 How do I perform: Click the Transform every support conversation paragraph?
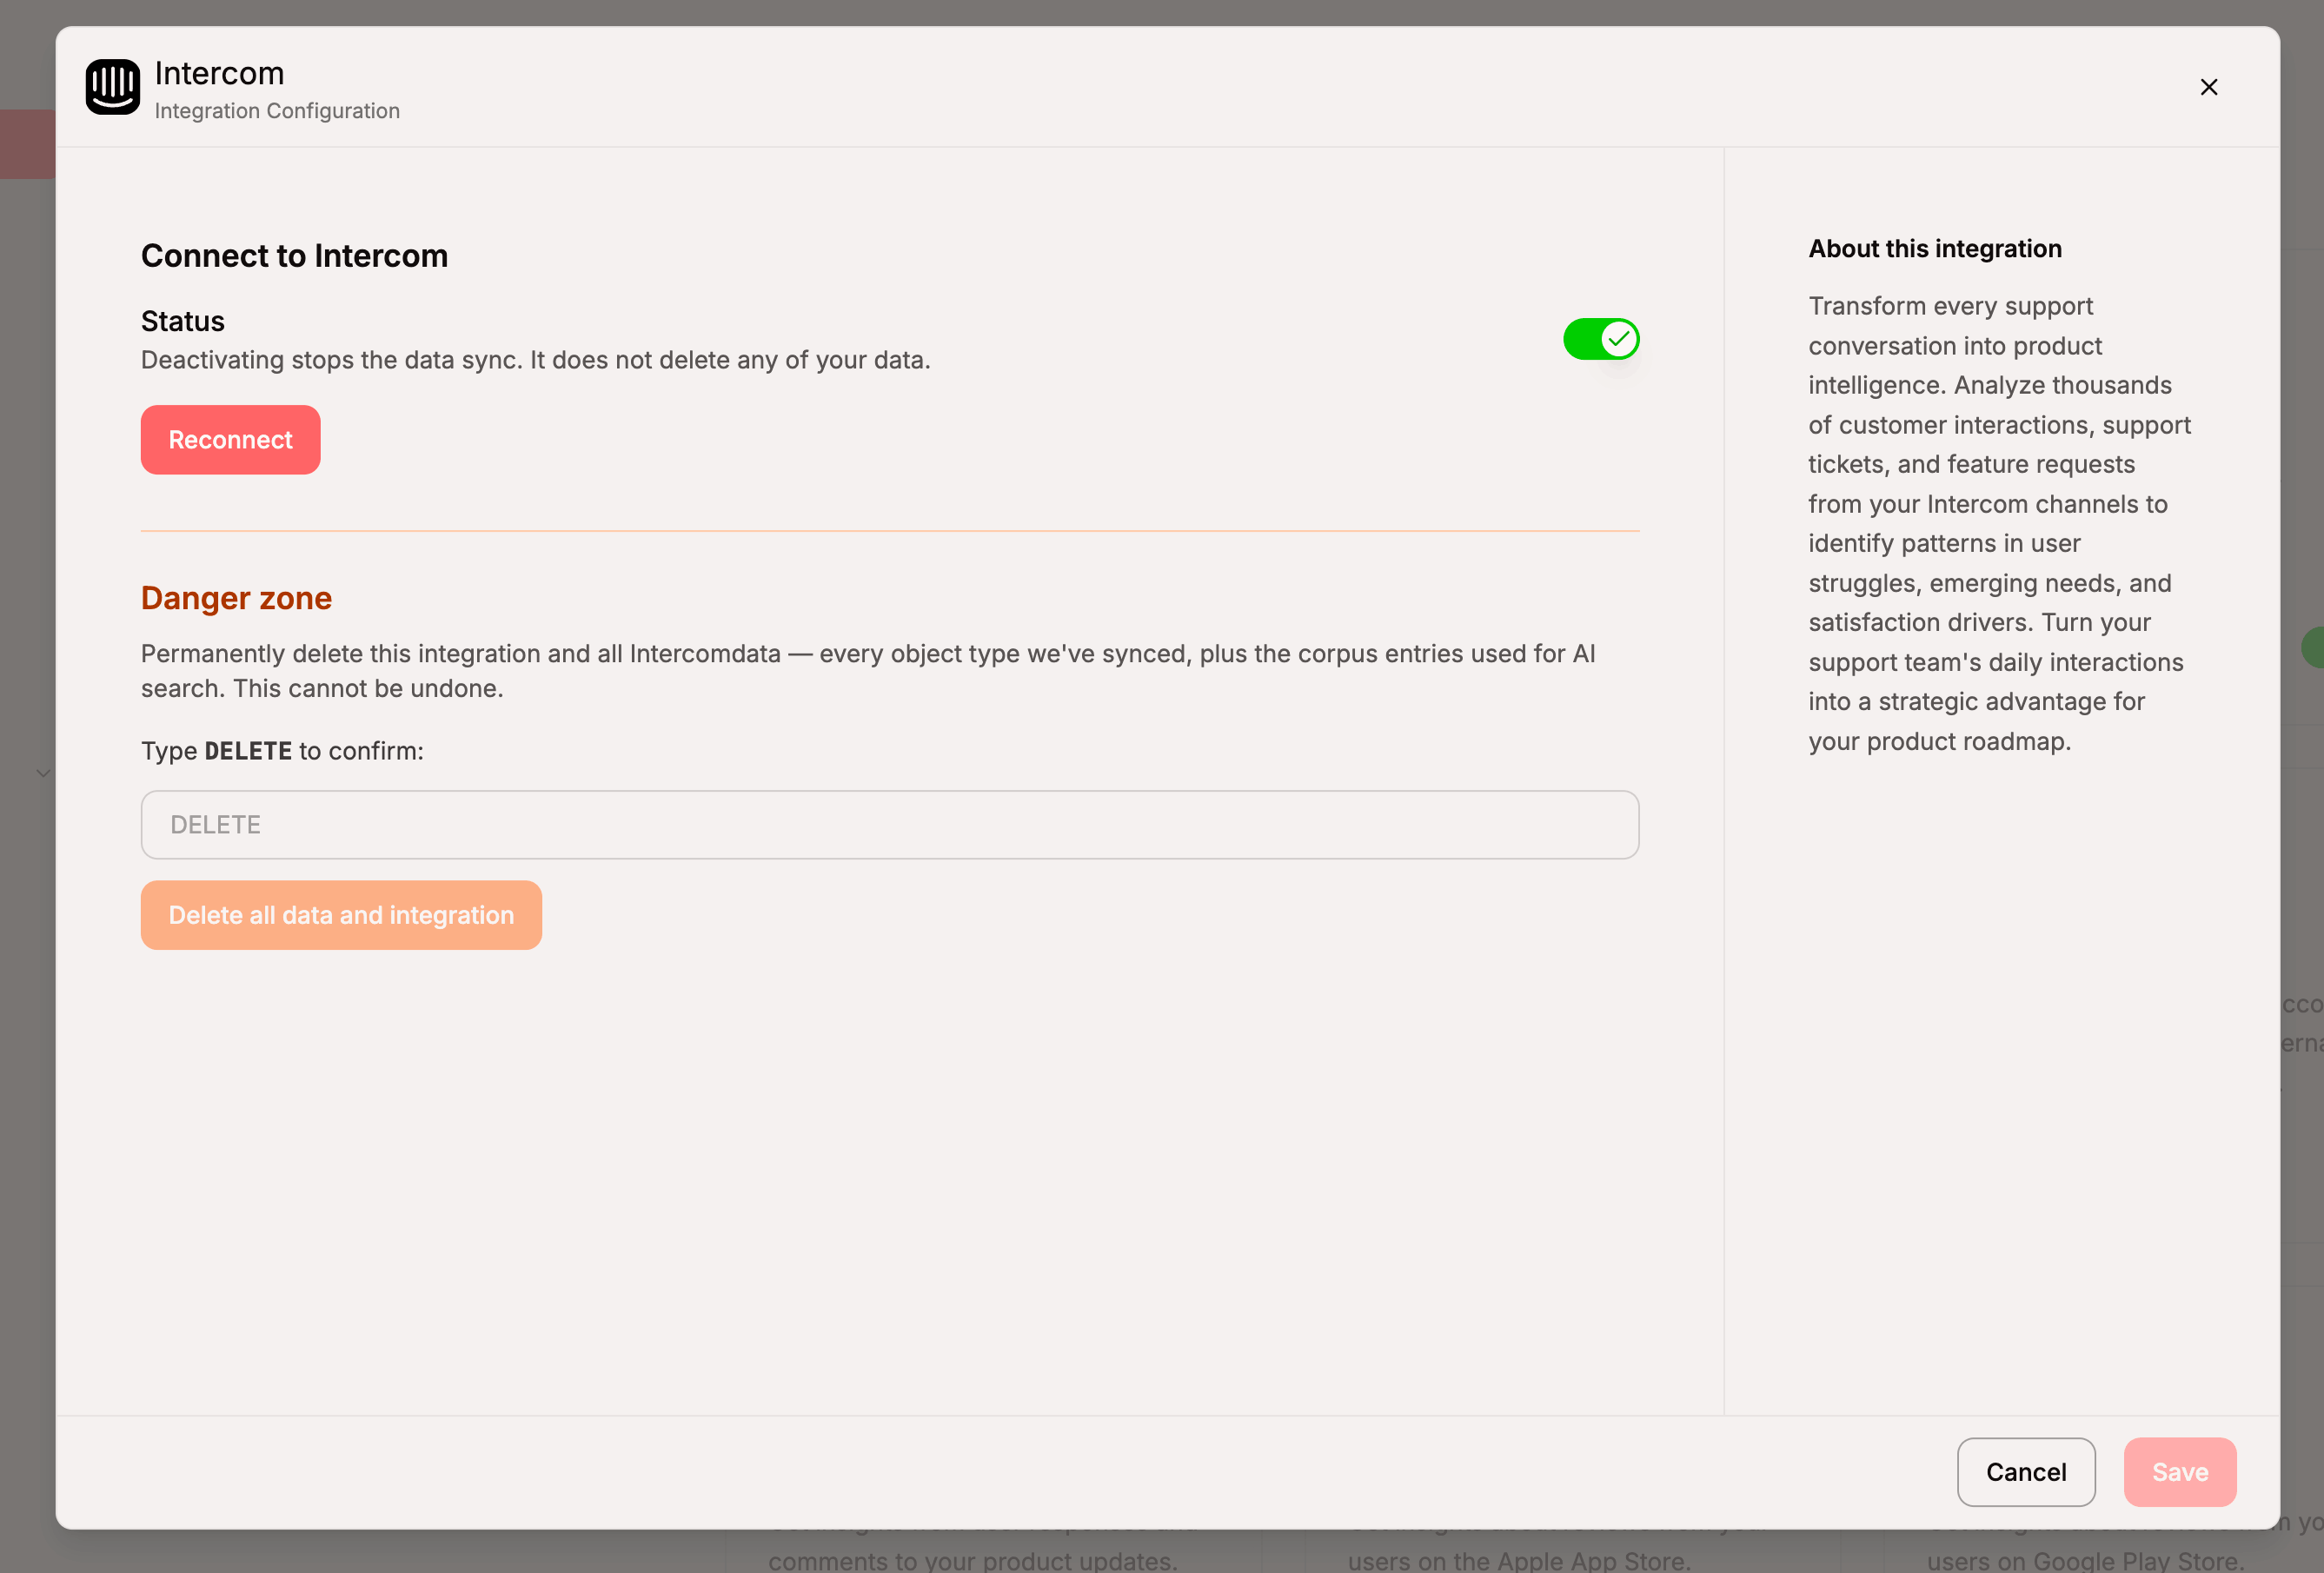[x=1999, y=523]
